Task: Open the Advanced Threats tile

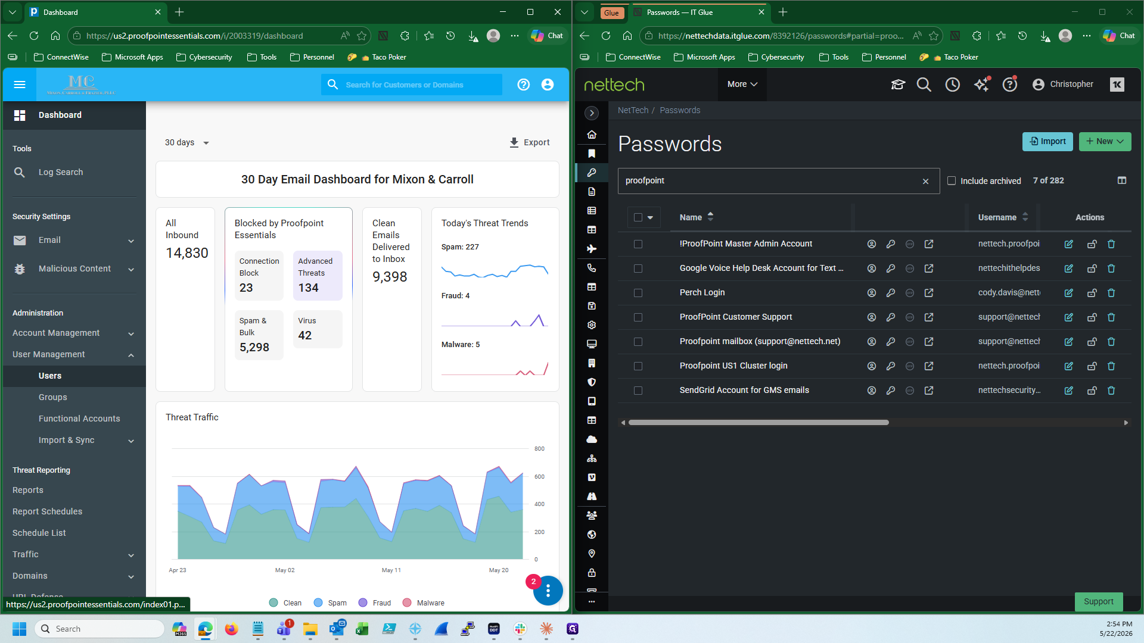Action: [x=318, y=276]
